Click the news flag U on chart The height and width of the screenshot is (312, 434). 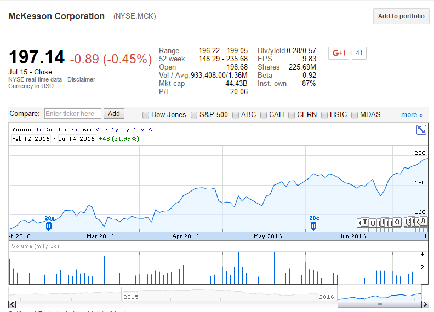373,223
